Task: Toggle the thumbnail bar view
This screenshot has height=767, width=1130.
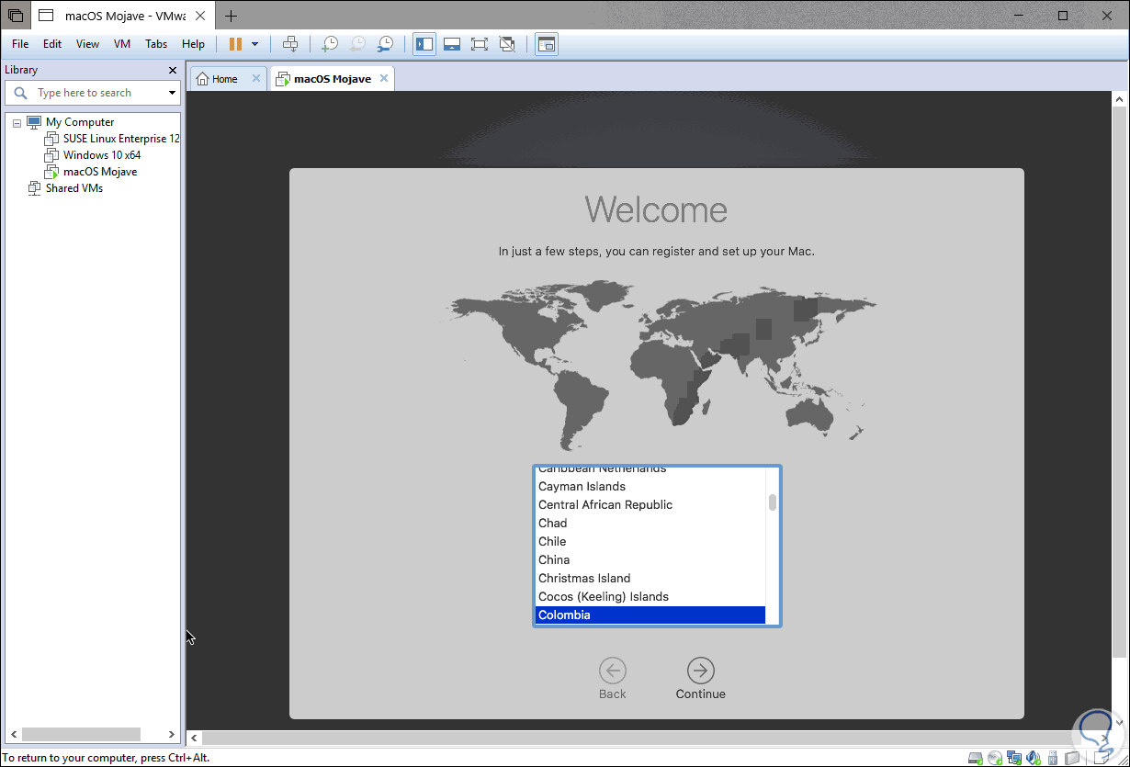Action: point(452,44)
